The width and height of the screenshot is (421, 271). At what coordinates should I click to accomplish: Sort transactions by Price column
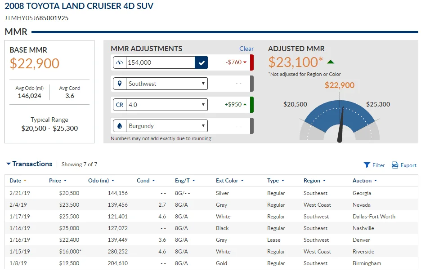click(58, 181)
